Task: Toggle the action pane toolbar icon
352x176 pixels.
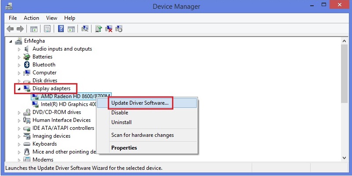Action: 71,29
